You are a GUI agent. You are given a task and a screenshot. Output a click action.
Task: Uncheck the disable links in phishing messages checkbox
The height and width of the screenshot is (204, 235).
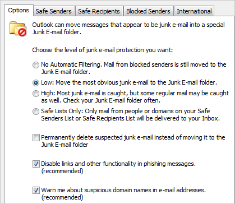click(x=36, y=164)
